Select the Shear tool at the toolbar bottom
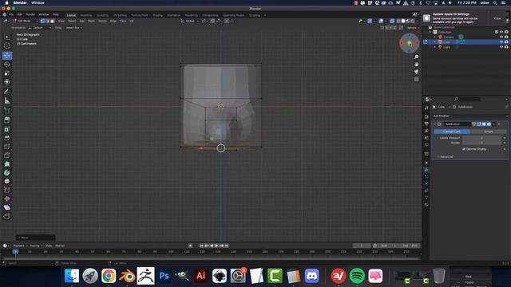 (7, 207)
